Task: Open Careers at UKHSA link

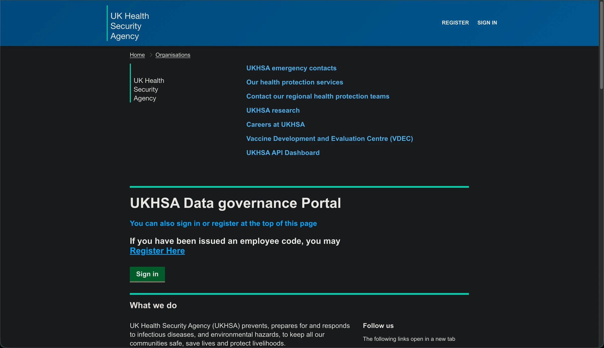Action: 275,124
